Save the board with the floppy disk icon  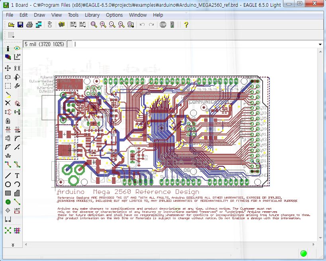coord(20,25)
